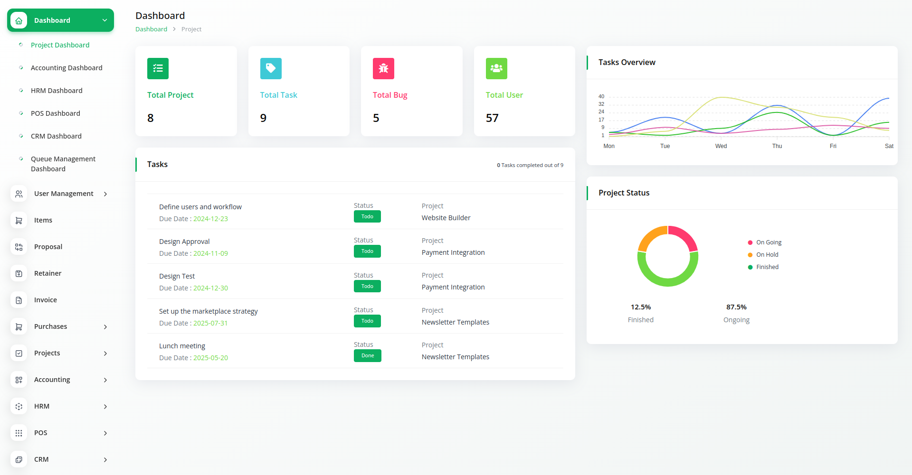Collapse the Dashboard menu chevron
912x475 pixels.
tap(104, 20)
